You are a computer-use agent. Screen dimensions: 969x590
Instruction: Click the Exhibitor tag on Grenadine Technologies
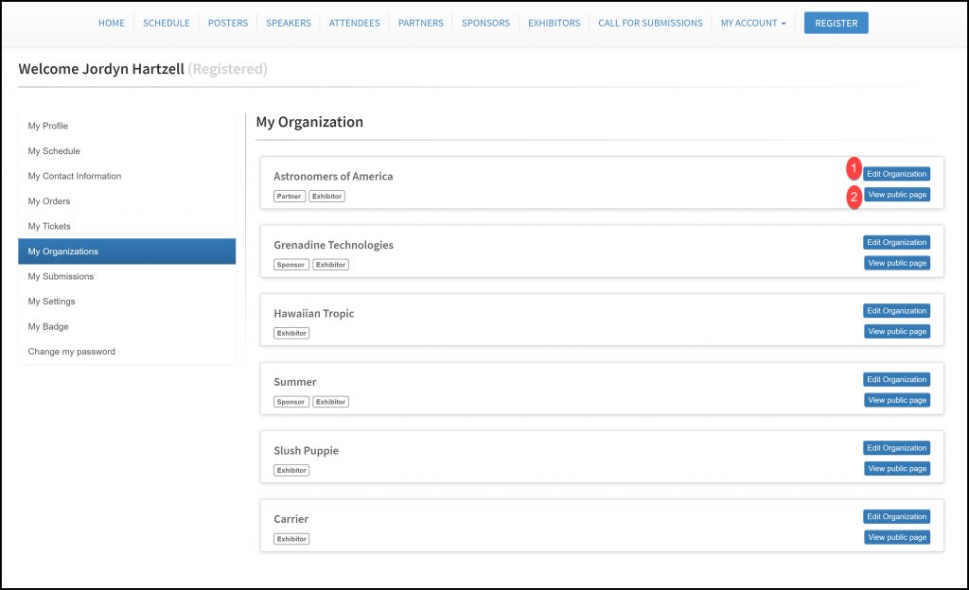330,265
